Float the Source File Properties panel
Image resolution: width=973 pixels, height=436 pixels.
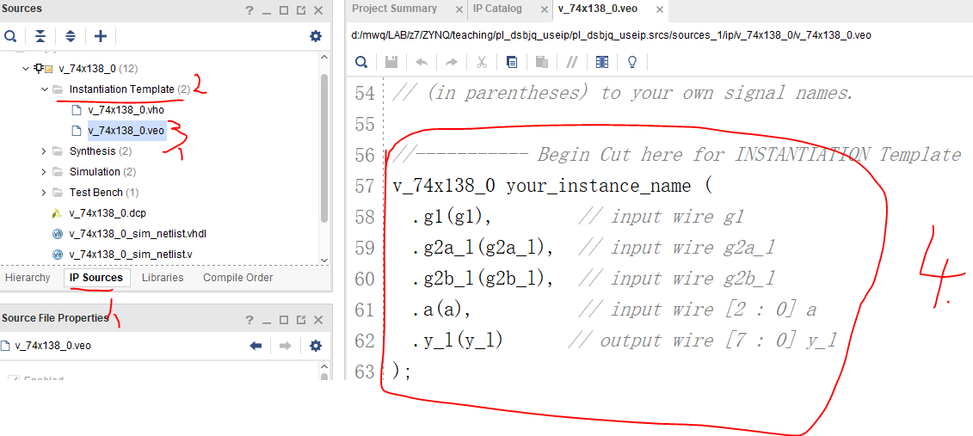pyautogui.click(x=301, y=319)
